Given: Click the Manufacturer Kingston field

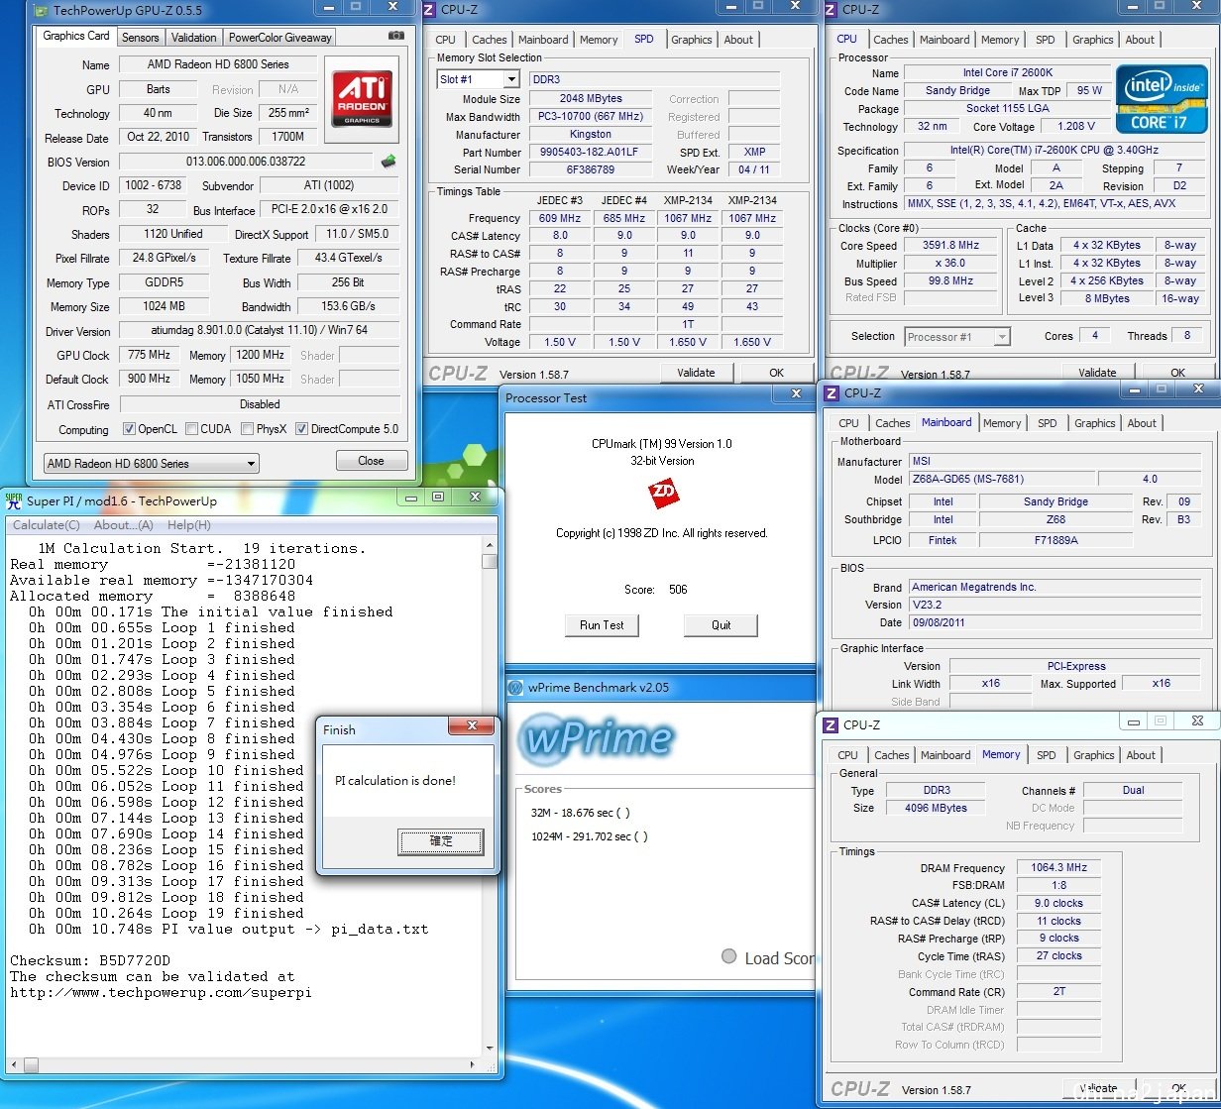Looking at the screenshot, I should (590, 135).
